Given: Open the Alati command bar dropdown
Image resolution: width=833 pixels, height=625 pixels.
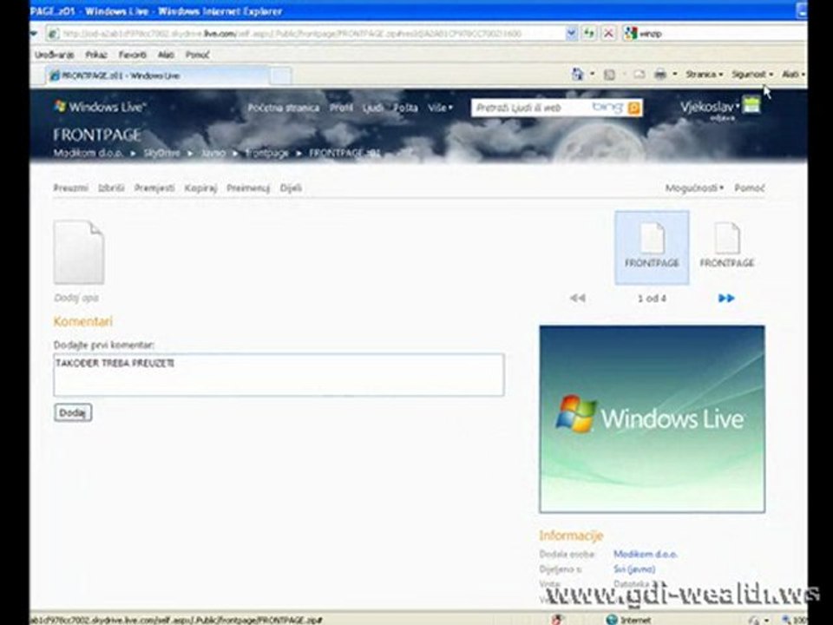Looking at the screenshot, I should tap(793, 75).
